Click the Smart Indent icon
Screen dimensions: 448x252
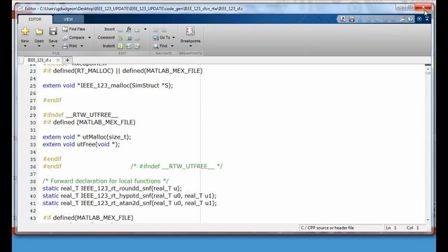click(x=120, y=45)
